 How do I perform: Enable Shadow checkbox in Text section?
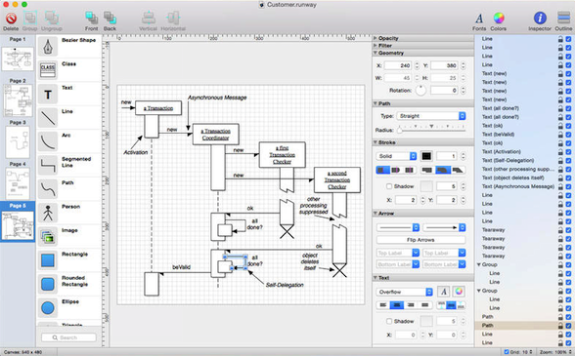coord(389,321)
